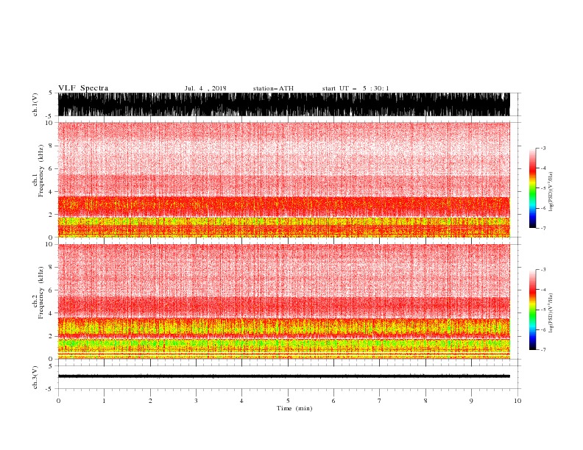Click the ch.1 voltage waveform panel

[x=283, y=104]
